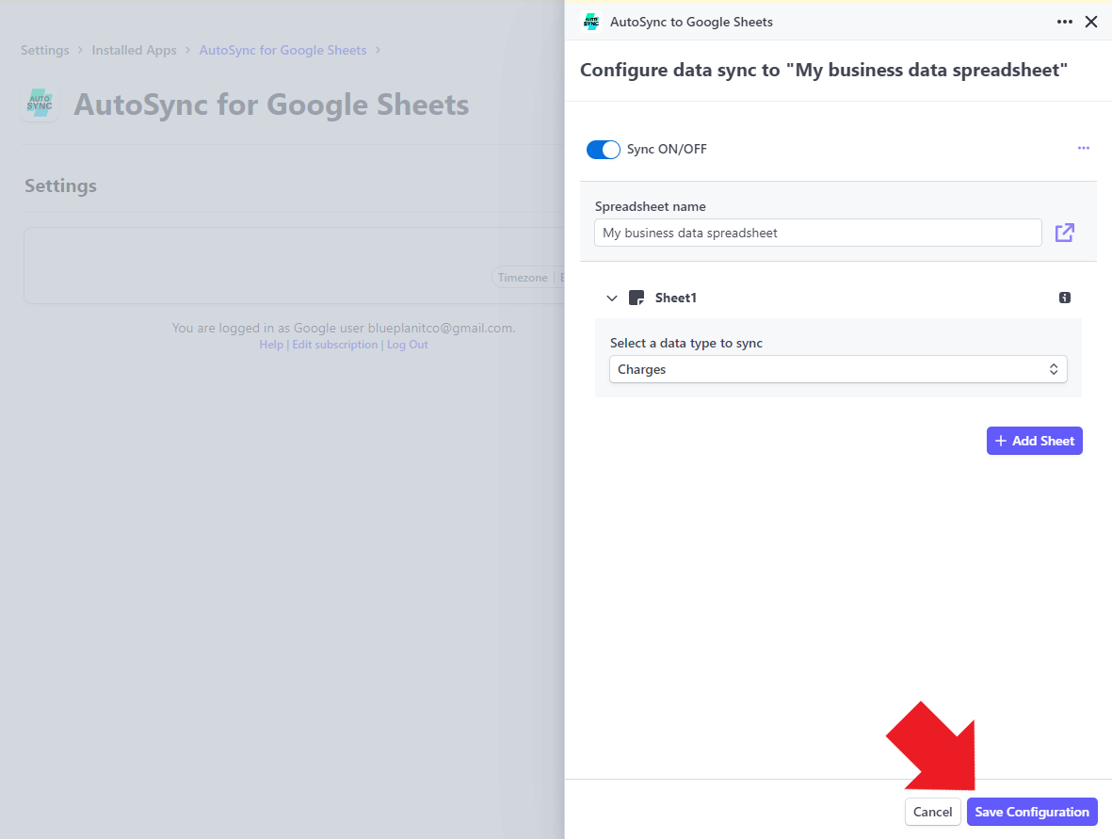Click the Settings heading on the page

tap(60, 186)
